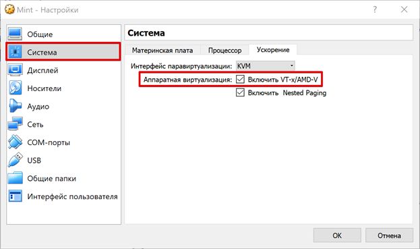Open the Общие settings icon

(x=15, y=34)
